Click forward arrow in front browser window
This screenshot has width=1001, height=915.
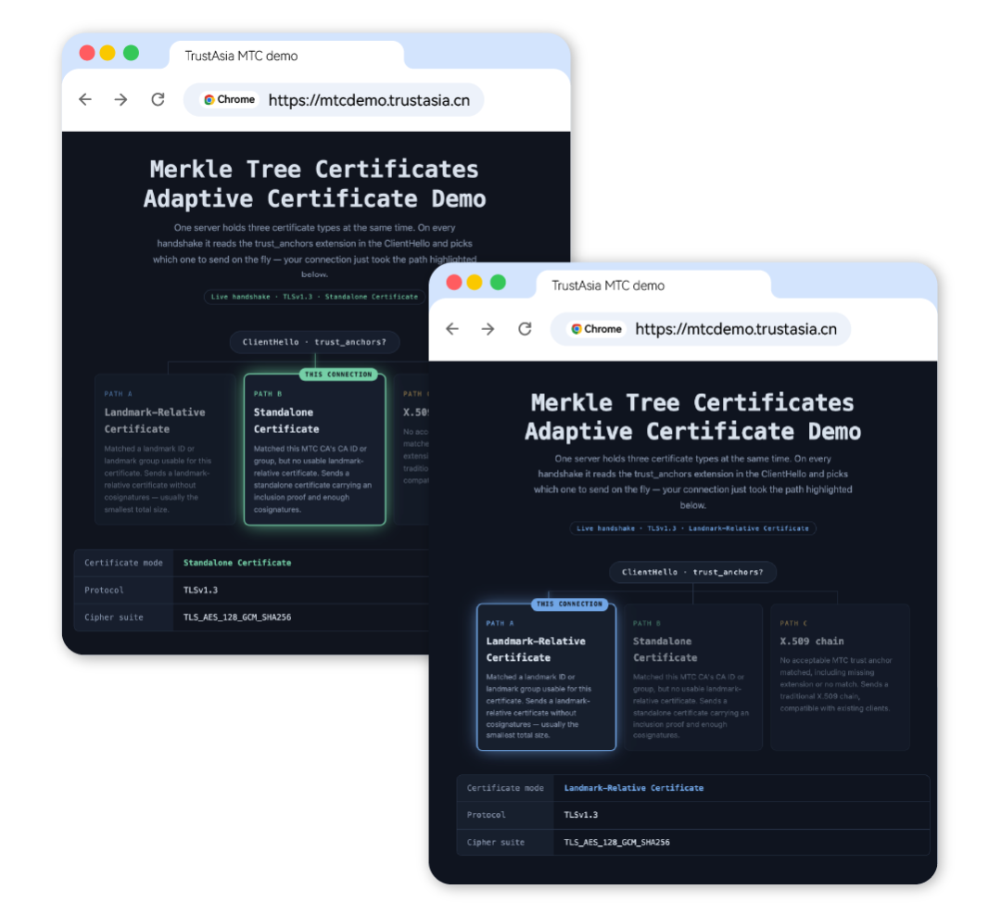pos(488,329)
